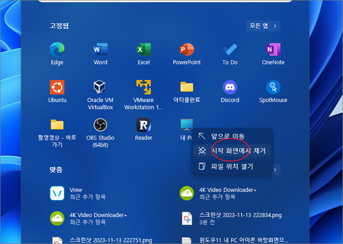
Task: Open the Reader app icon
Action: point(143,125)
